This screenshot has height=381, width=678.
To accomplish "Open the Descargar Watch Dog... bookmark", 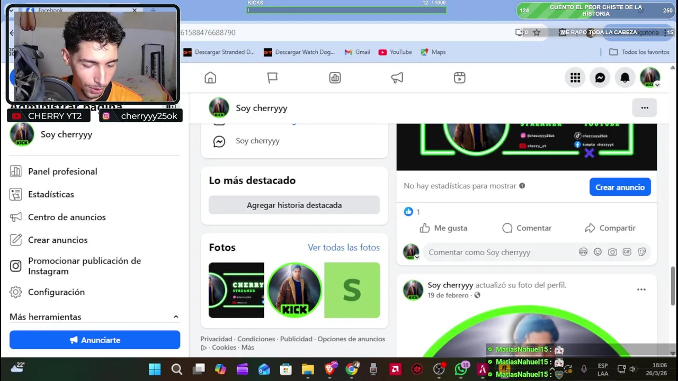I will 299,52.
